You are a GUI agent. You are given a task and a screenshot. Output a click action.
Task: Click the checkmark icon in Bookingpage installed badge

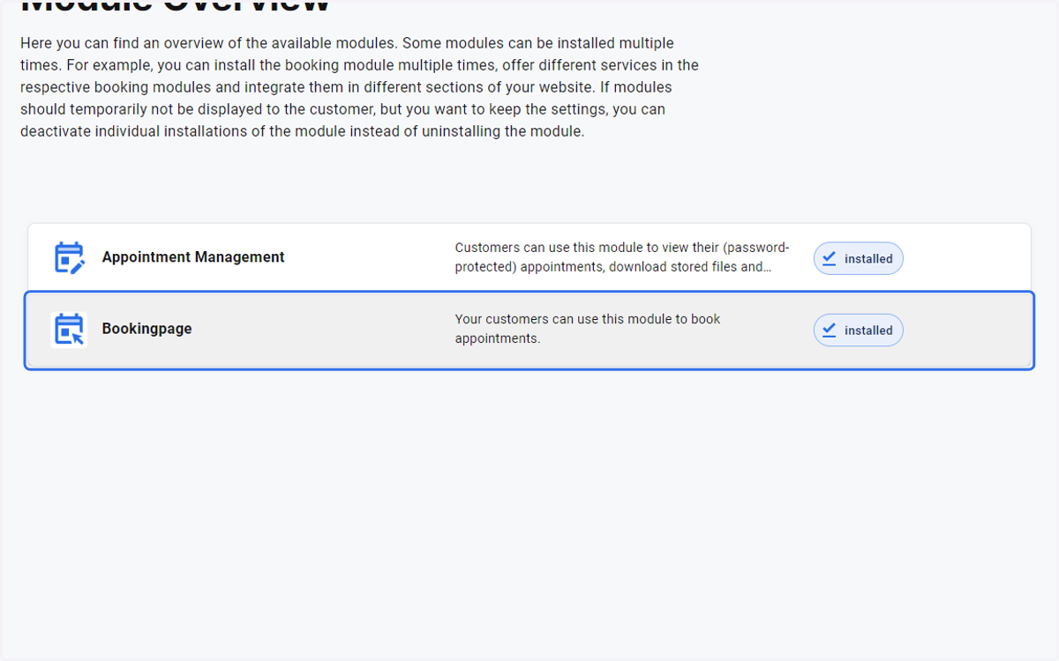point(829,330)
